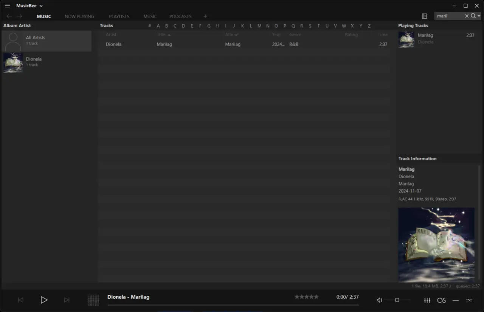The image size is (484, 312).
Task: Rate the track using player stars
Action: click(307, 297)
